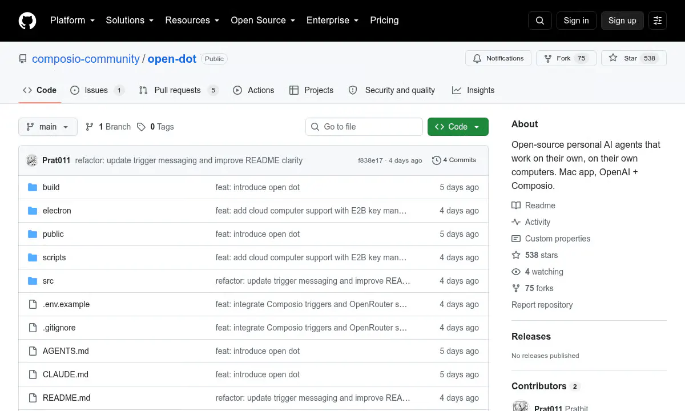This screenshot has height=411, width=685.
Task: Open the scripts folder name
Action: pos(54,257)
